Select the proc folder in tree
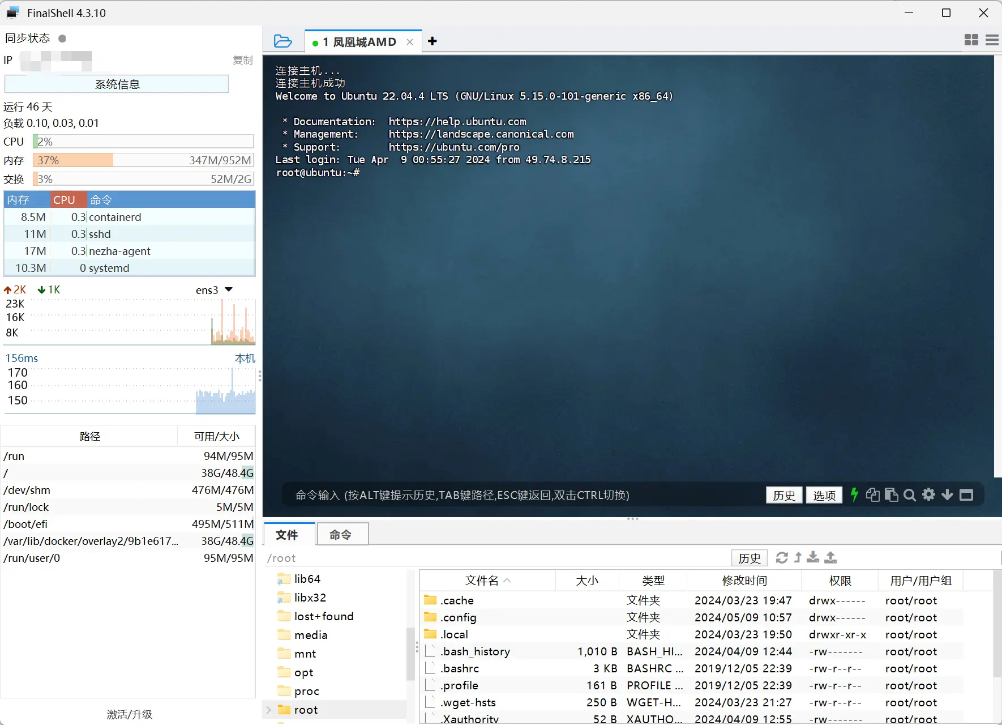 (307, 691)
